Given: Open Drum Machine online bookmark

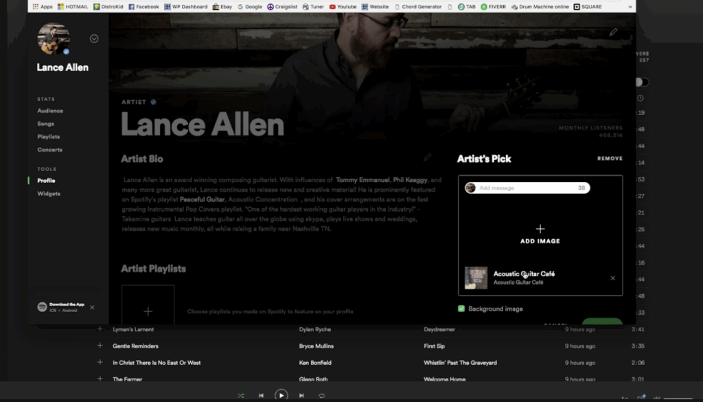Looking at the screenshot, I should click(540, 7).
